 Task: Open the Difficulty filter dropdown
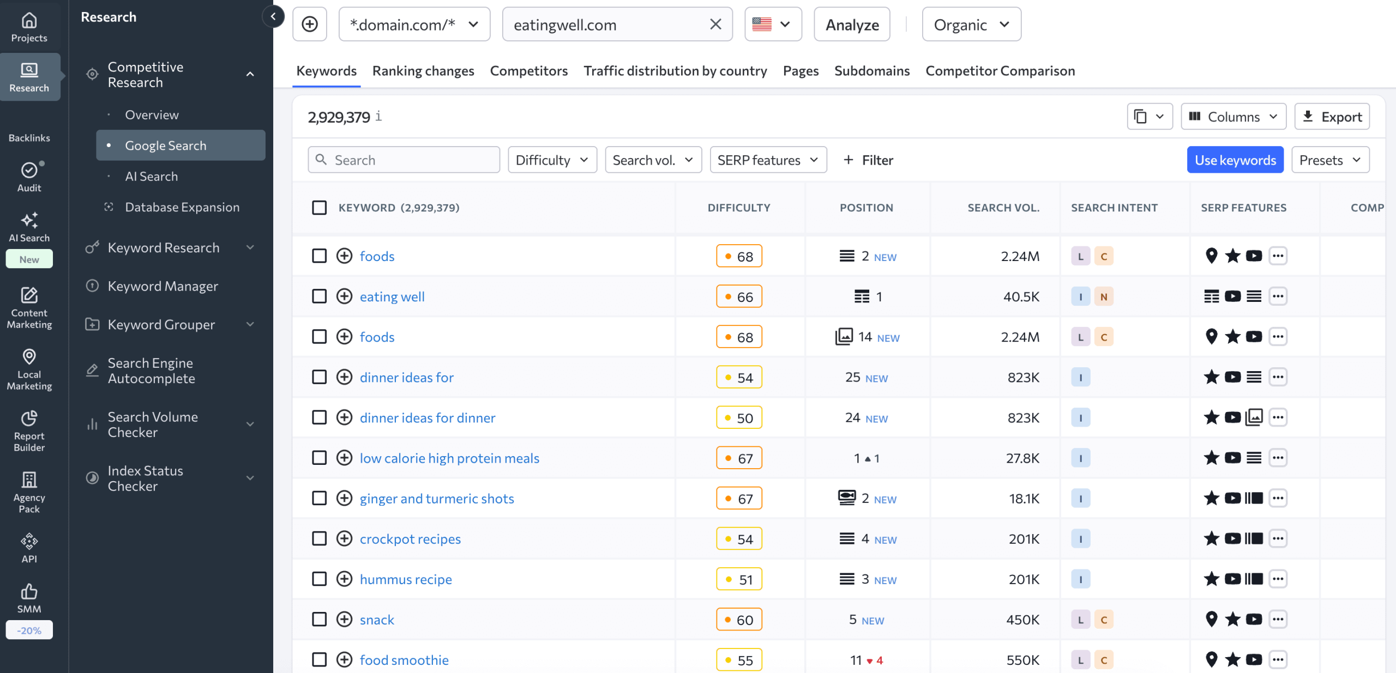(x=552, y=160)
